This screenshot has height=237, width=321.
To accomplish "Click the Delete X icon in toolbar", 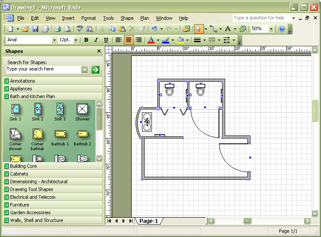I will coord(132,29).
